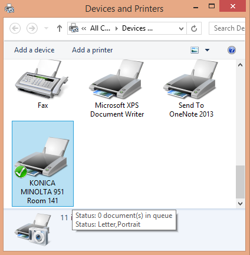The width and height of the screenshot is (250, 255).
Task: Click the change view picture icon
Action: [x=195, y=50]
